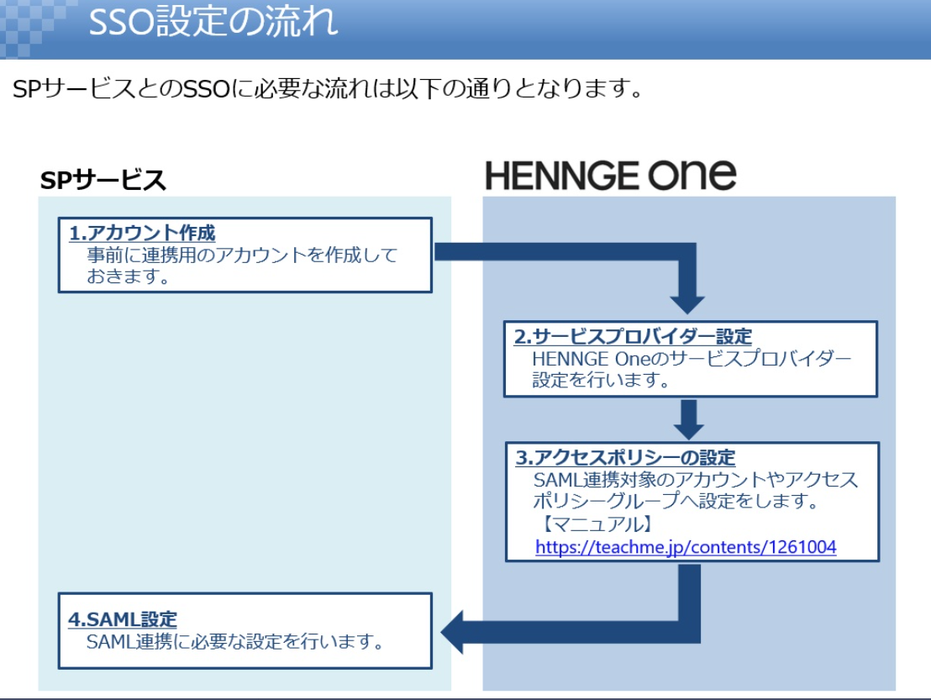Click the heading '3.アクセスポリシーの設定'

click(625, 458)
